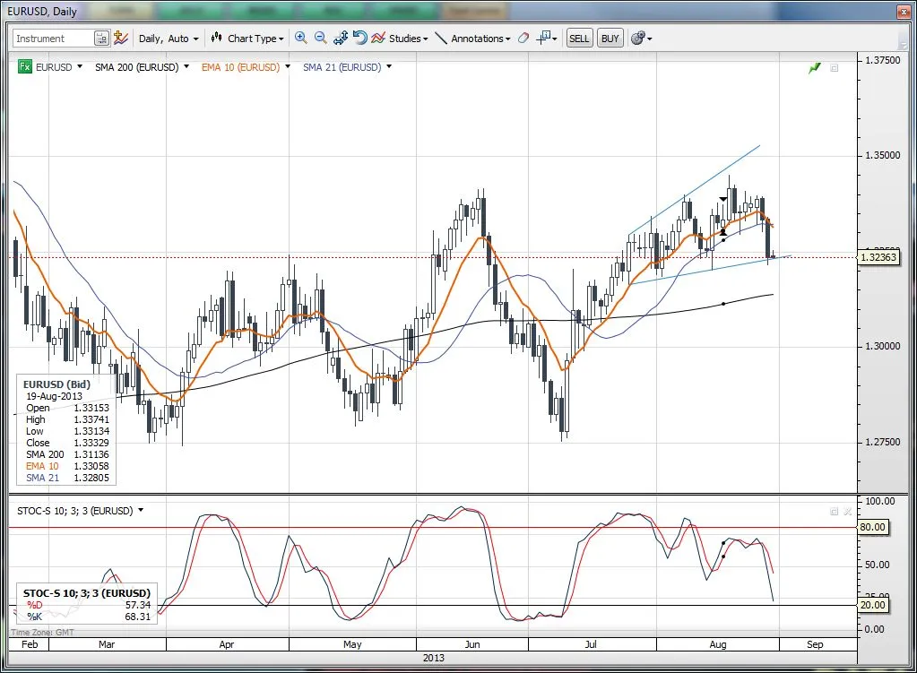Image resolution: width=917 pixels, height=673 pixels.
Task: Toggle visibility of the SMA 200 study
Action: [x=186, y=67]
